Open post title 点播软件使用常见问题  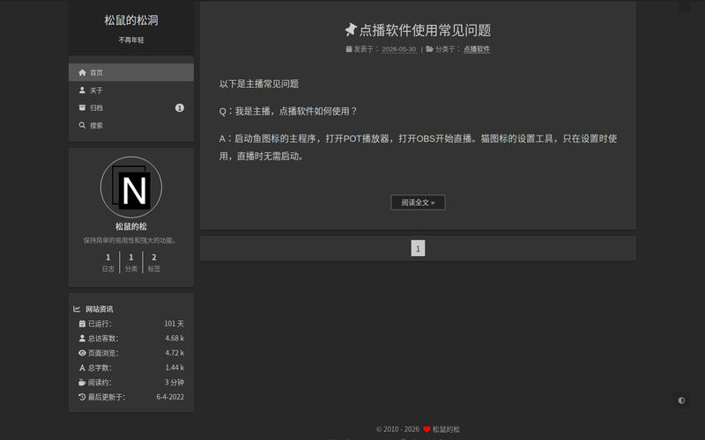tap(425, 30)
